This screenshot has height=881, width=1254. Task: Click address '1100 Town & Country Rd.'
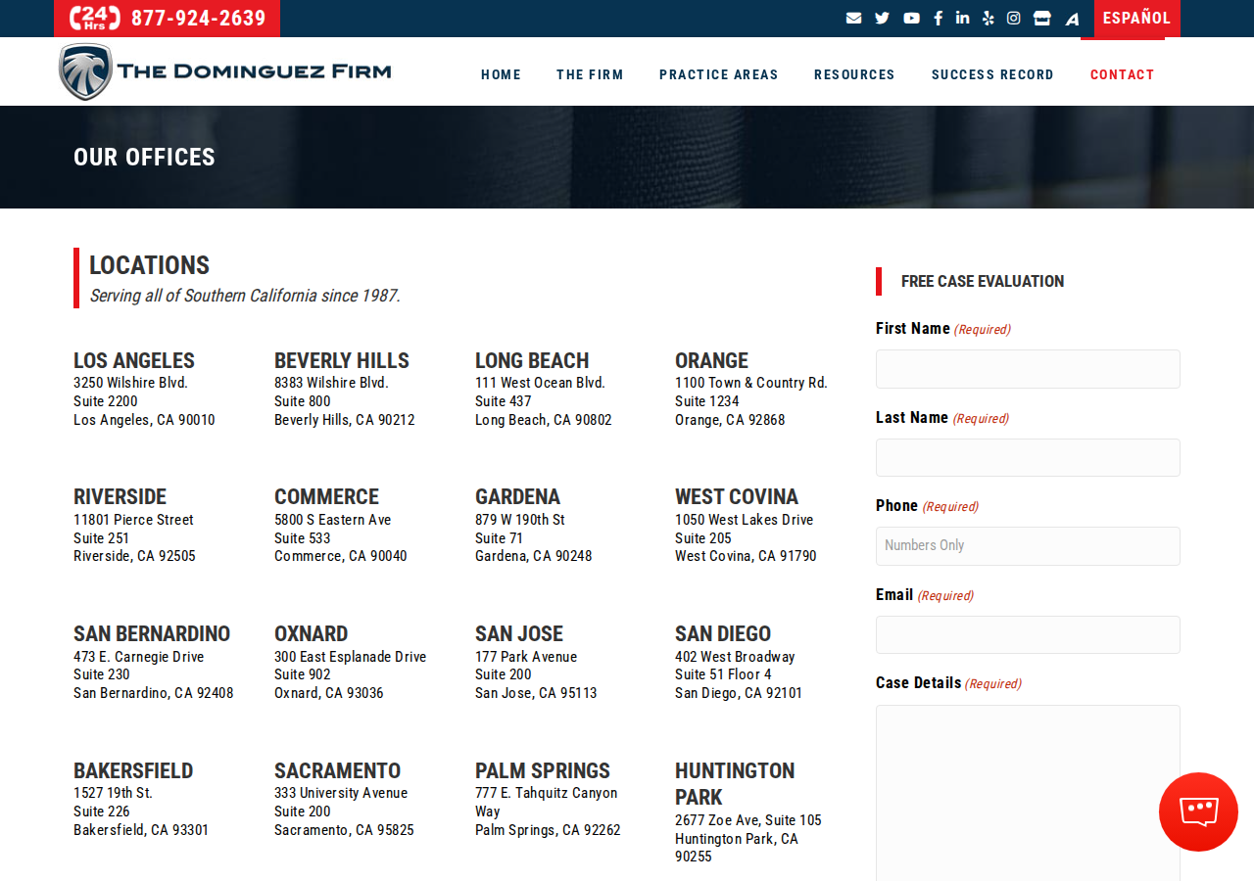point(751,383)
